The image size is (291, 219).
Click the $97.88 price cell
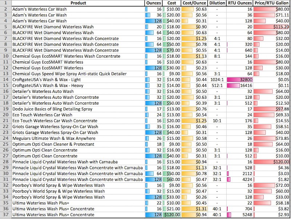[271, 109]
